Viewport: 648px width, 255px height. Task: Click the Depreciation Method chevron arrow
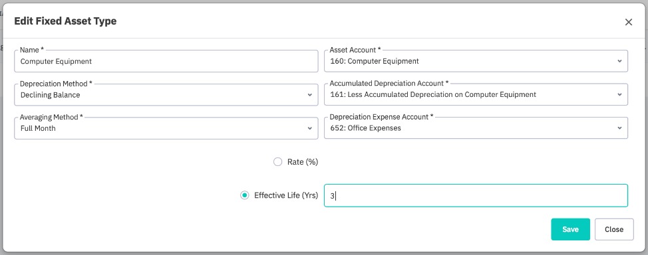pyautogui.click(x=309, y=95)
